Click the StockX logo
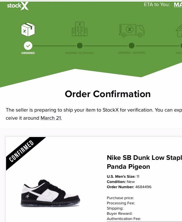 coord(18,6)
